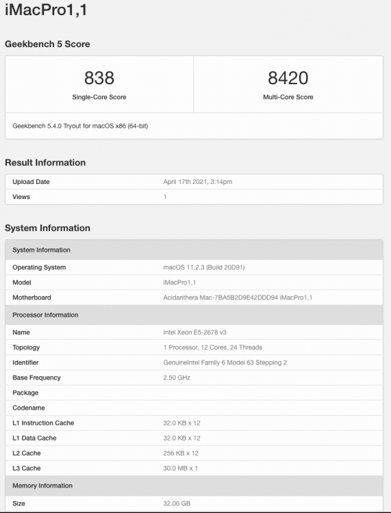Select Intel Xeon E5-2678 v3 processor name
Image resolution: width=391 pixels, height=513 pixels.
tap(195, 332)
